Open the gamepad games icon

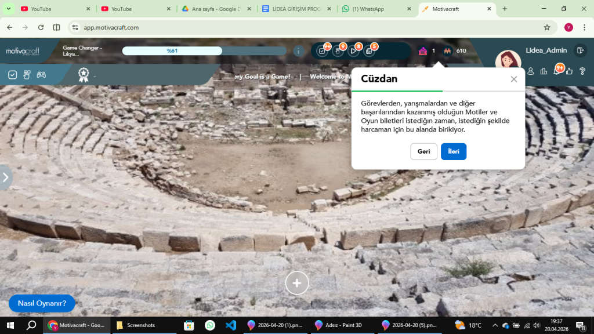(41, 75)
